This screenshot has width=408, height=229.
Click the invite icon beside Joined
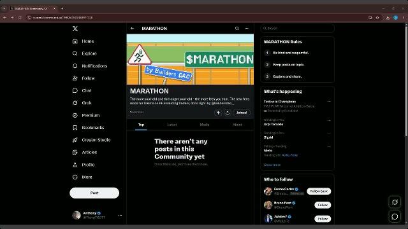[x=218, y=113]
